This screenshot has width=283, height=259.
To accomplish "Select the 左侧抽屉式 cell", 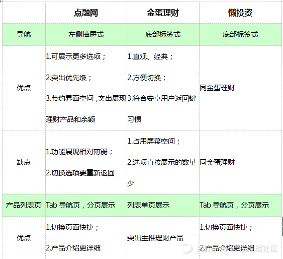I will (x=86, y=34).
